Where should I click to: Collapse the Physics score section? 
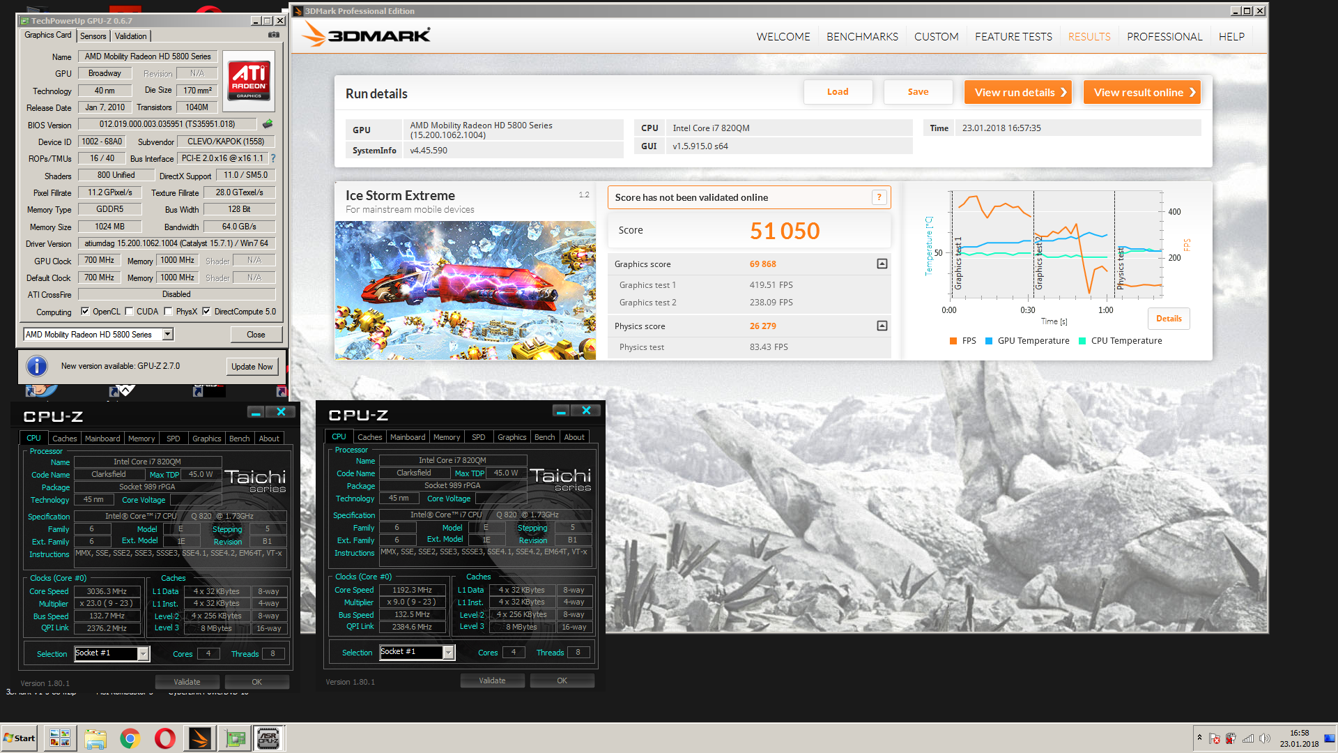coord(882,326)
